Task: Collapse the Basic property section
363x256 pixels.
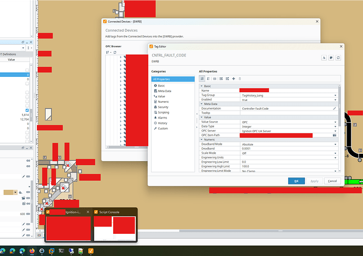Action: (x=201, y=86)
